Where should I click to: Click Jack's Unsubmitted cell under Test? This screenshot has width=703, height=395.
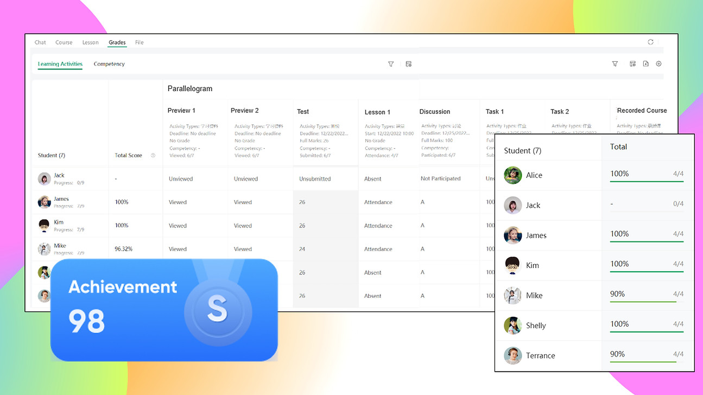(315, 179)
